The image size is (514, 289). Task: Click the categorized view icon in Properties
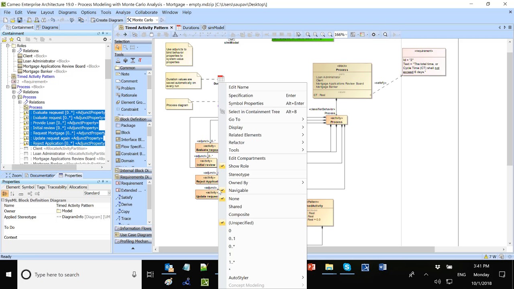tap(5, 193)
